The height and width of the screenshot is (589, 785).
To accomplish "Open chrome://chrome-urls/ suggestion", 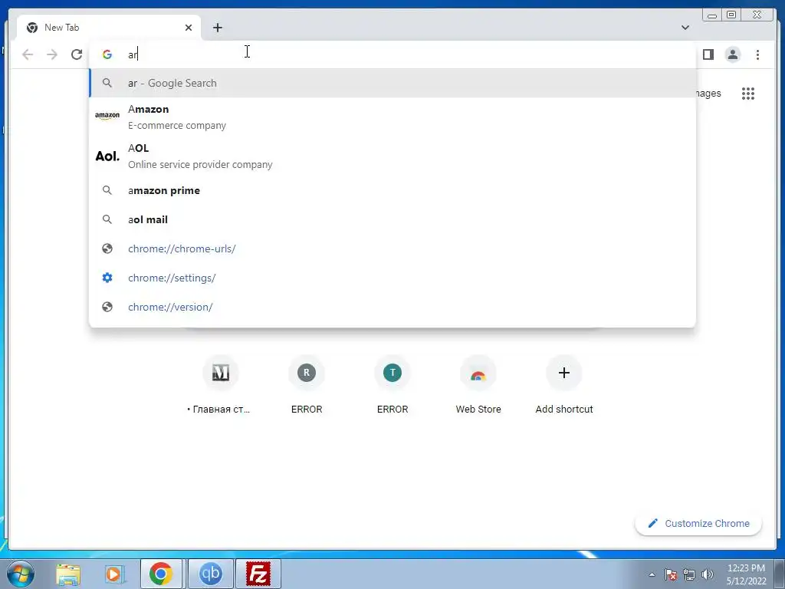I will [x=392, y=248].
